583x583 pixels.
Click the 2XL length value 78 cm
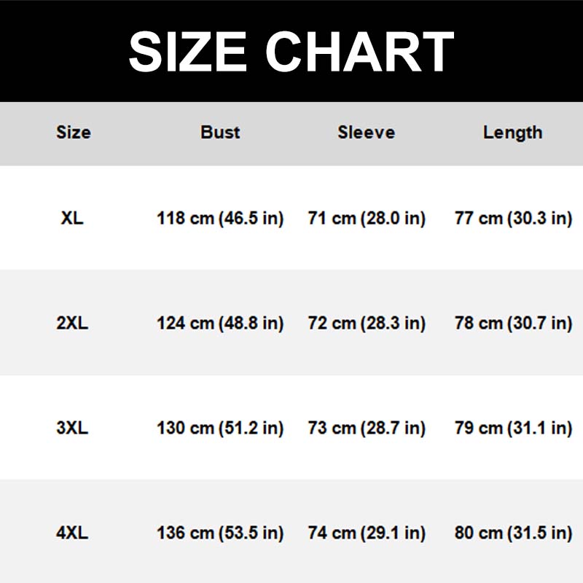tap(513, 323)
